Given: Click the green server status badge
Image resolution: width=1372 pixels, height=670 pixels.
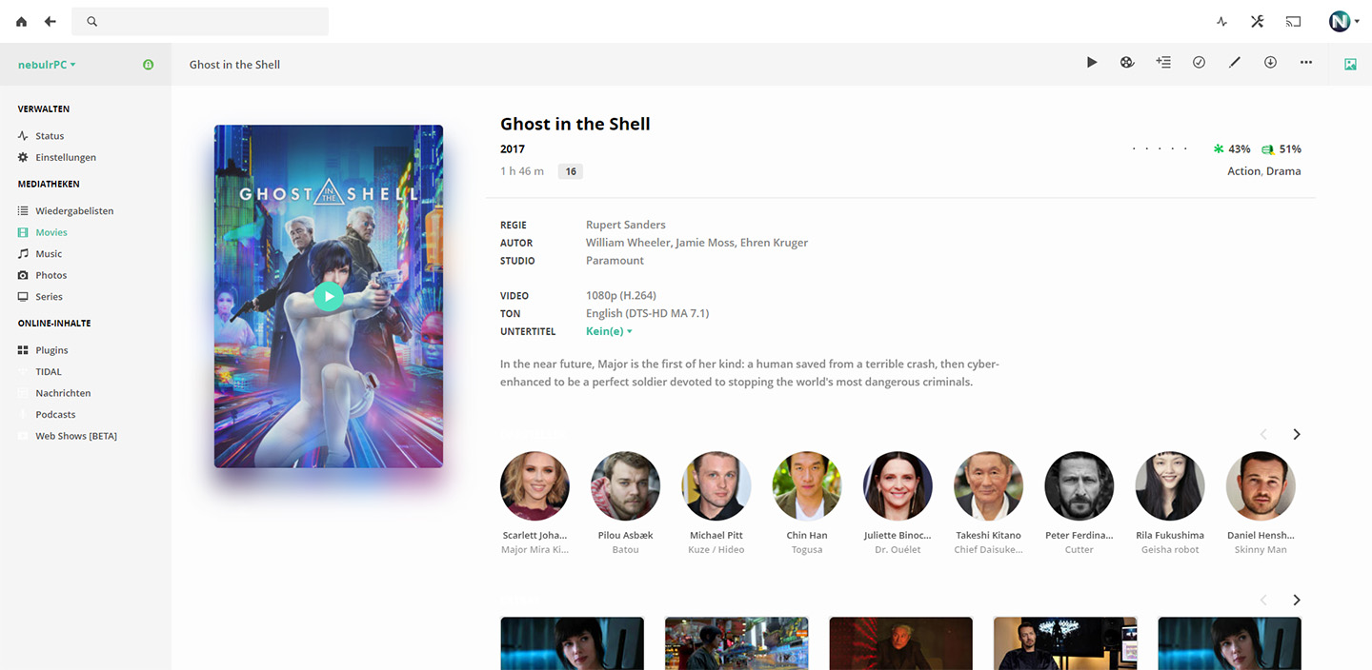Looking at the screenshot, I should pyautogui.click(x=148, y=65).
